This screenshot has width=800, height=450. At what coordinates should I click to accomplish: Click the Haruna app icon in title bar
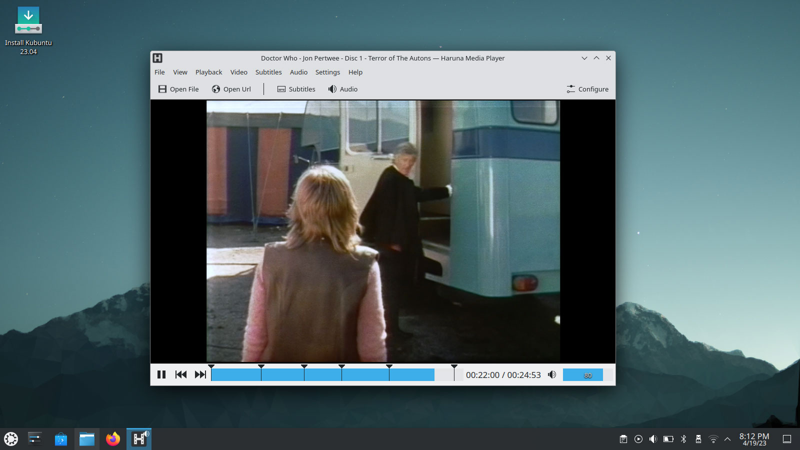coord(157,58)
